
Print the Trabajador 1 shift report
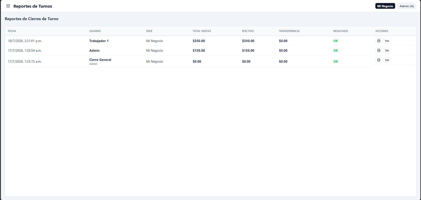tap(379, 41)
